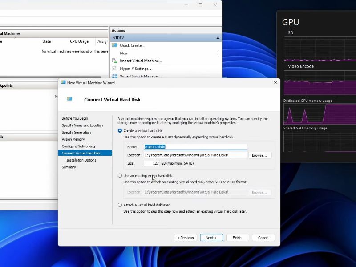Viewport: 356px width, 267px height.
Task: Open Virtual Switch Manager action
Action: [141, 76]
